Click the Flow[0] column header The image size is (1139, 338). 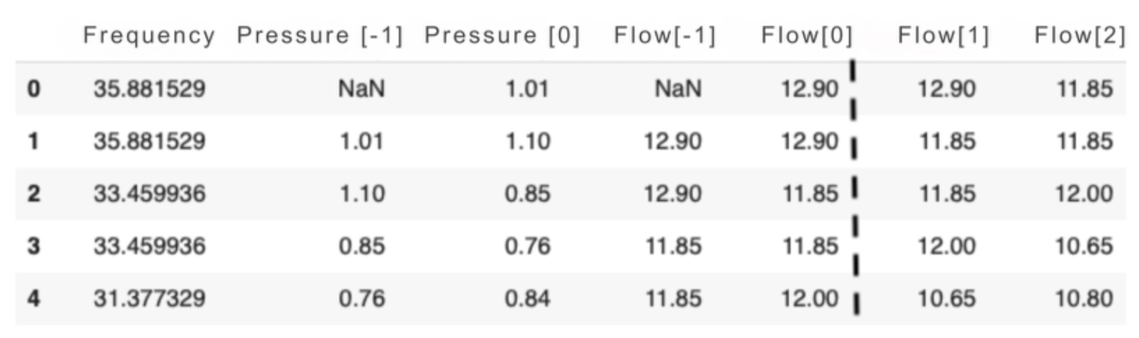[806, 35]
